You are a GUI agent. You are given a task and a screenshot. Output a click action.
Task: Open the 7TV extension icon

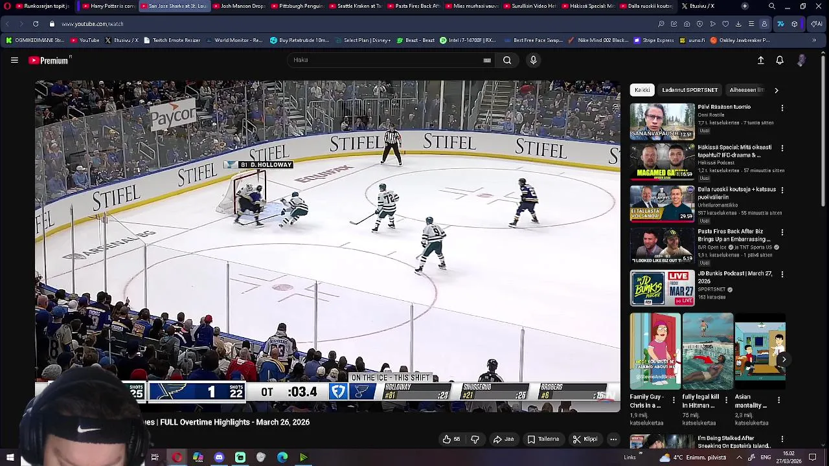(780, 24)
